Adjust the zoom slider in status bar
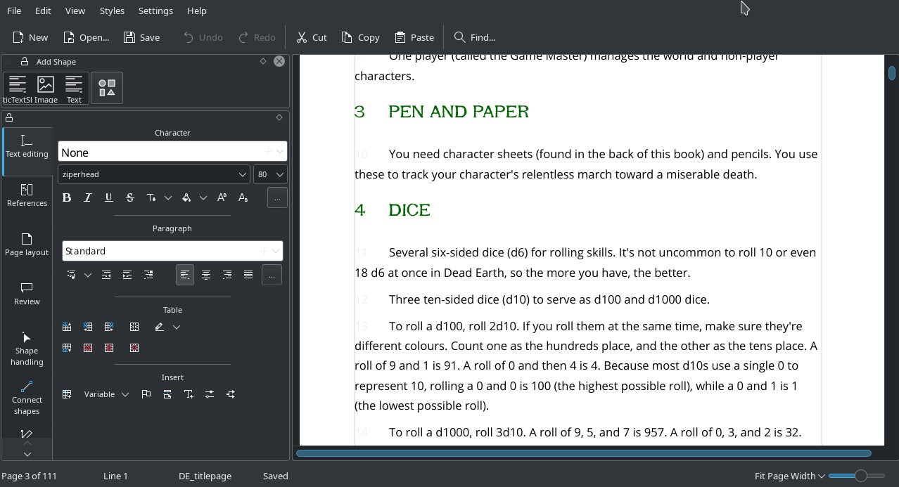899x487 pixels. tap(860, 476)
